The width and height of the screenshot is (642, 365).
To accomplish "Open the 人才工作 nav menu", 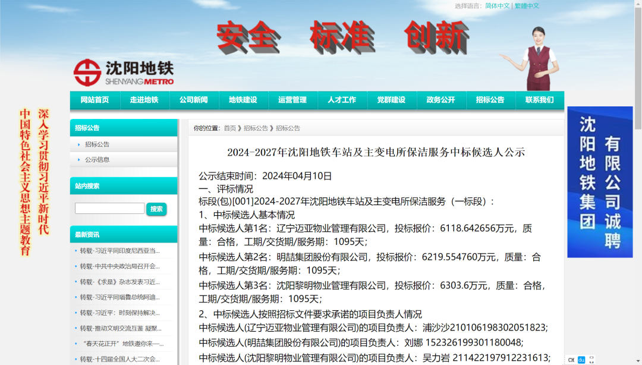I will click(342, 100).
